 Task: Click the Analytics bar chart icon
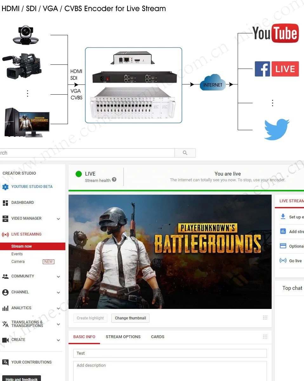pyautogui.click(x=5, y=308)
